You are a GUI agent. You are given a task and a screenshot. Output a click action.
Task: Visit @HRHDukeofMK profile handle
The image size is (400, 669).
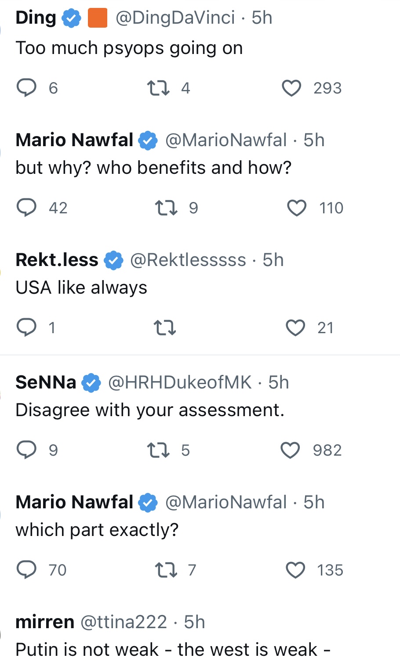pos(180,382)
